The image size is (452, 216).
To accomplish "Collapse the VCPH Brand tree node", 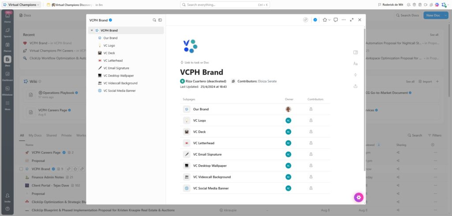I will click(x=91, y=30).
